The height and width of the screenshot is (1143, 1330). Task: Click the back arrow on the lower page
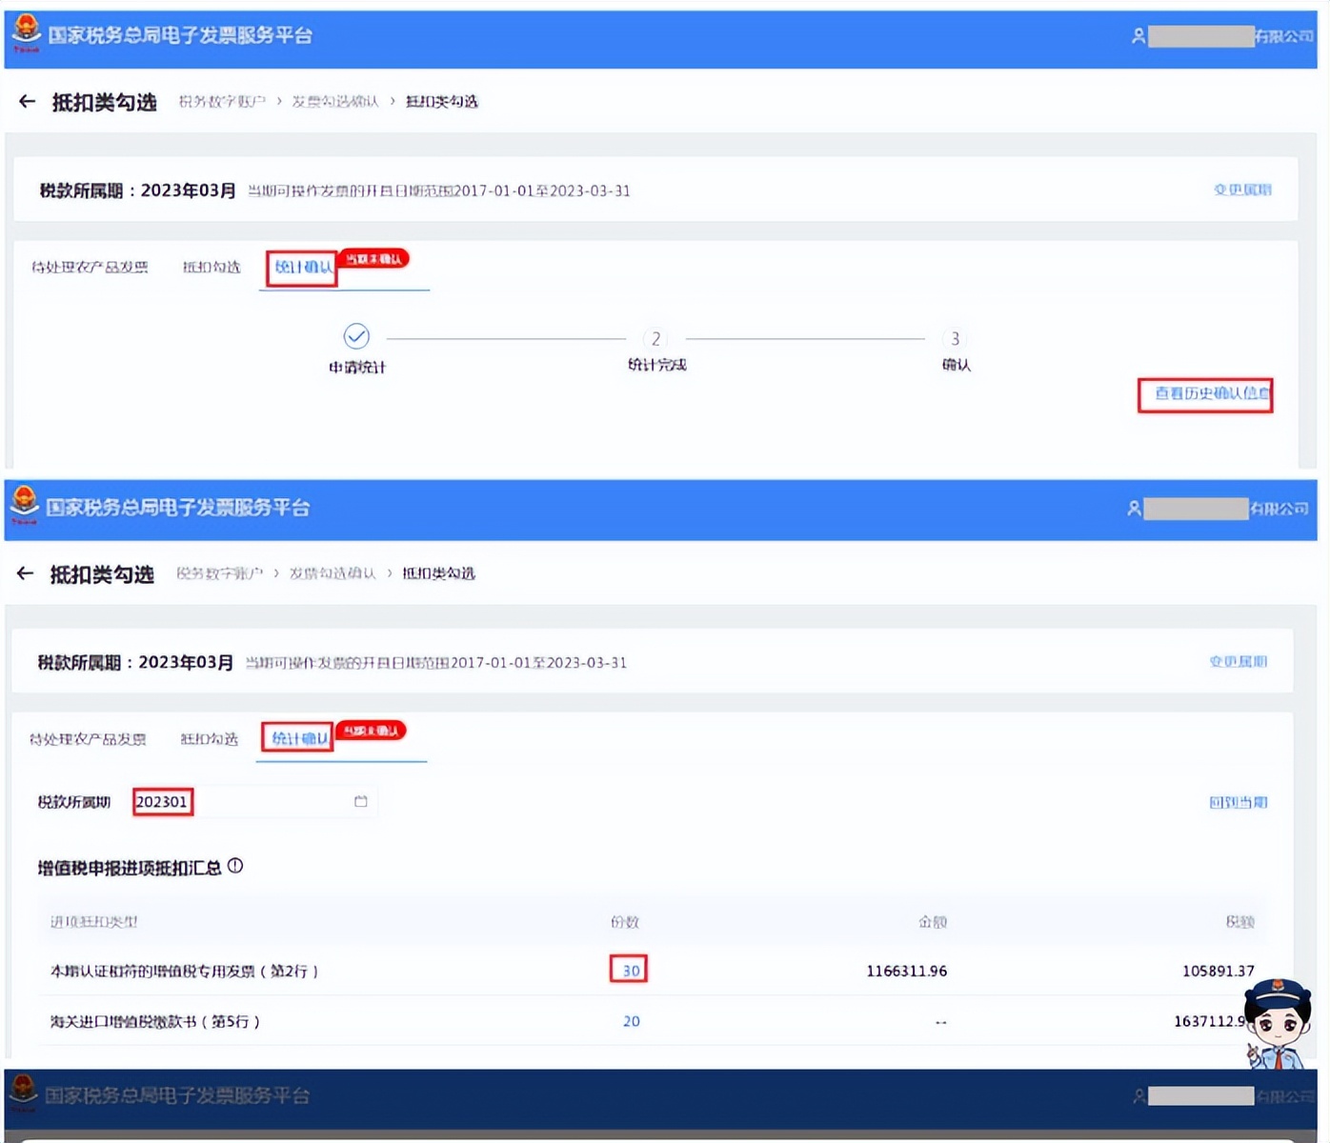(x=26, y=572)
